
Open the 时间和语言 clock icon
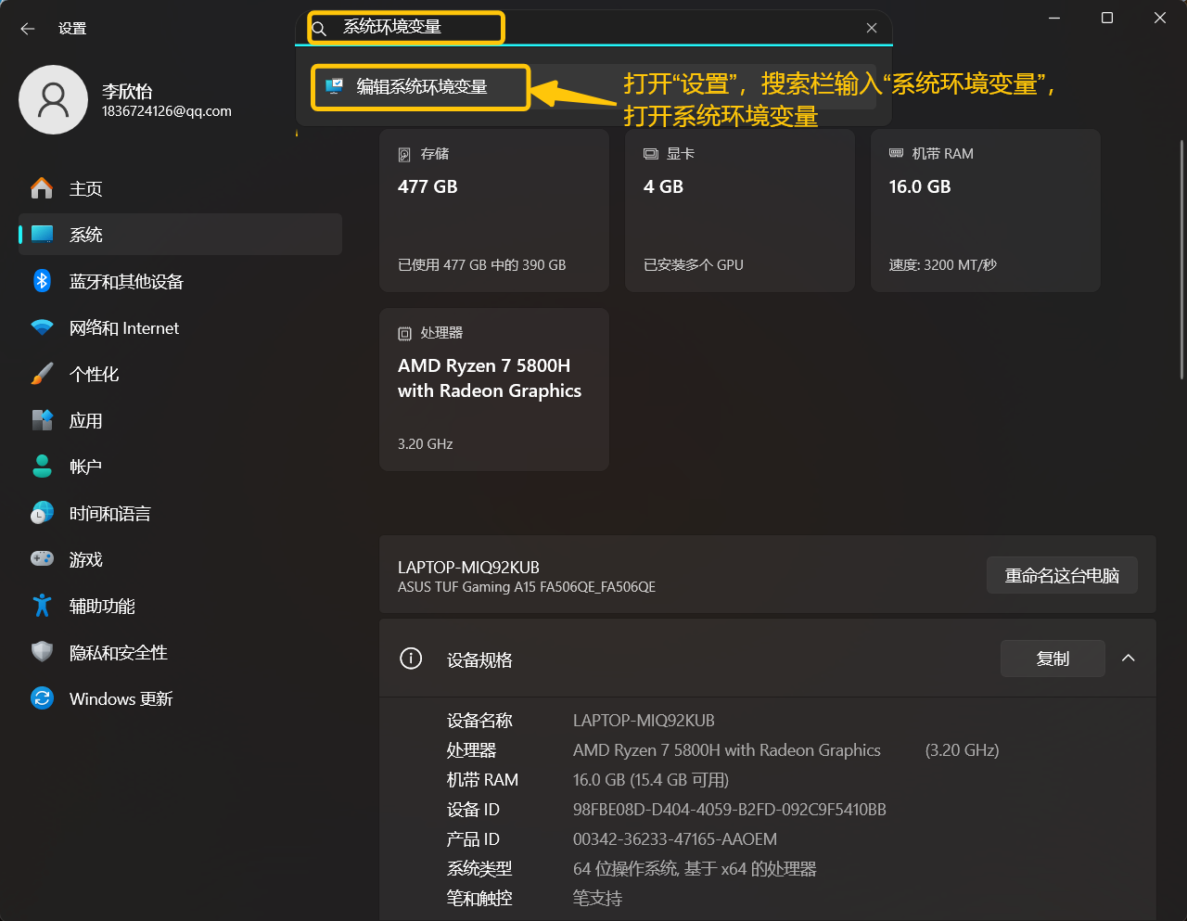[x=42, y=513]
